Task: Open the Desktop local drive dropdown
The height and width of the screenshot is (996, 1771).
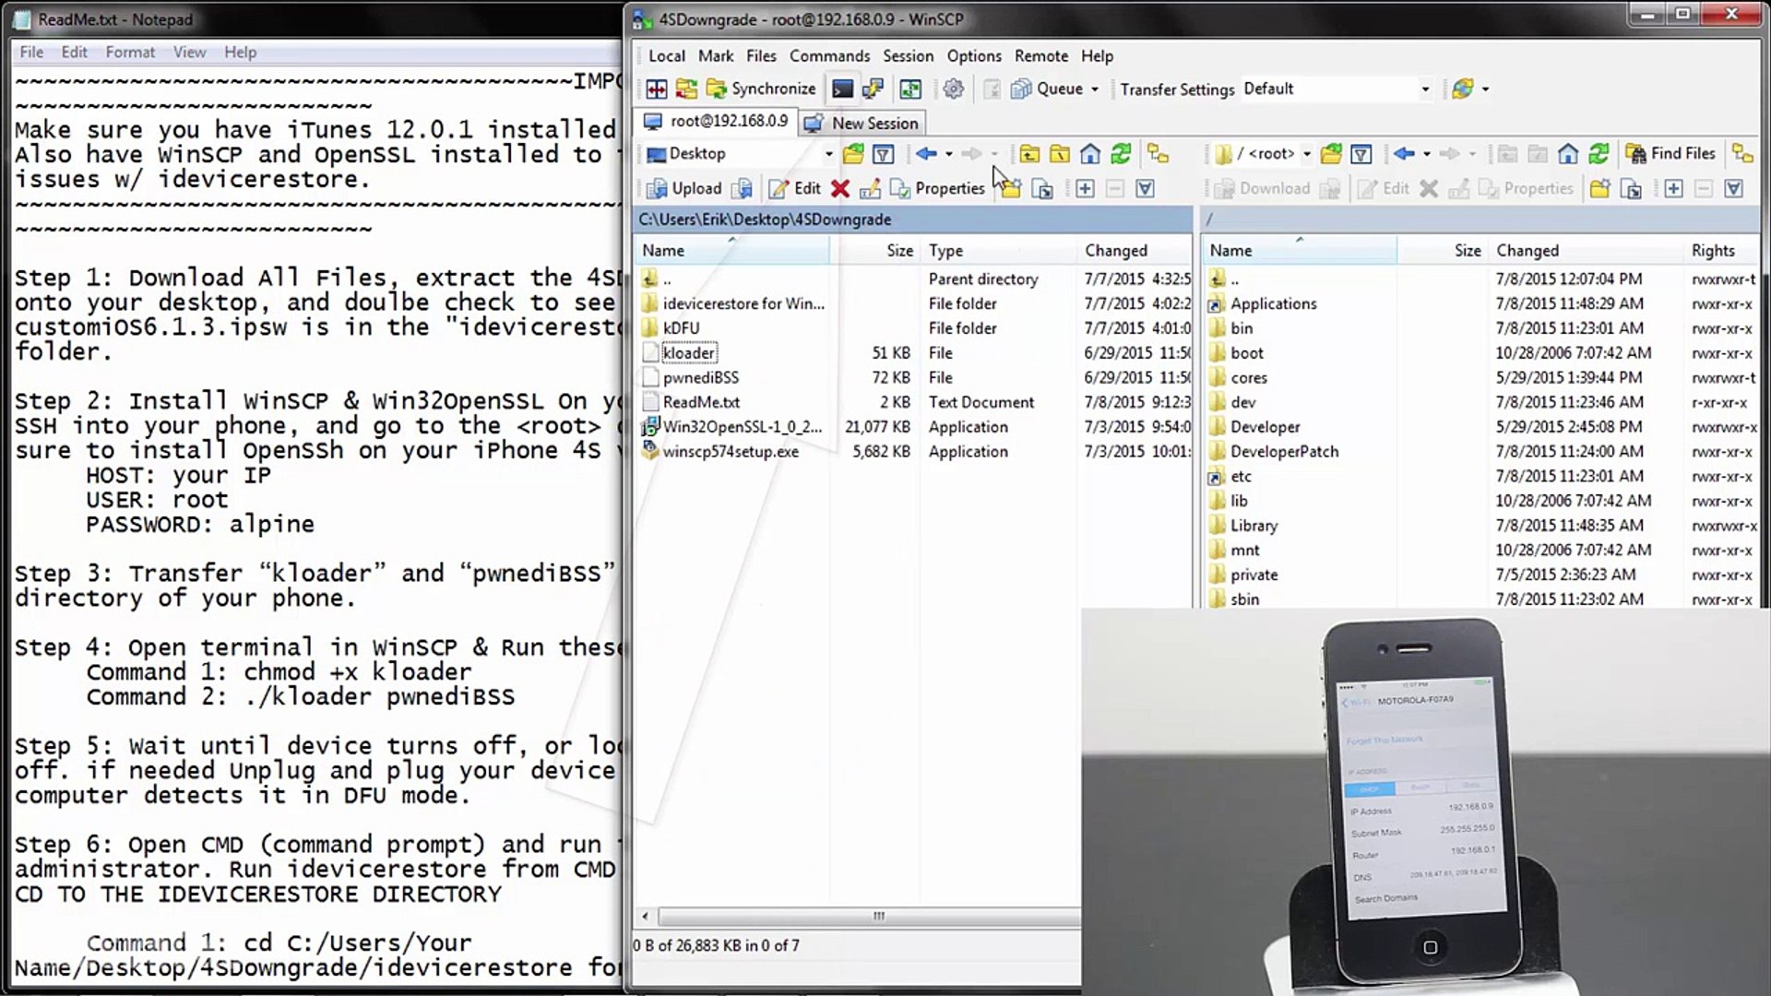Action: pos(828,154)
